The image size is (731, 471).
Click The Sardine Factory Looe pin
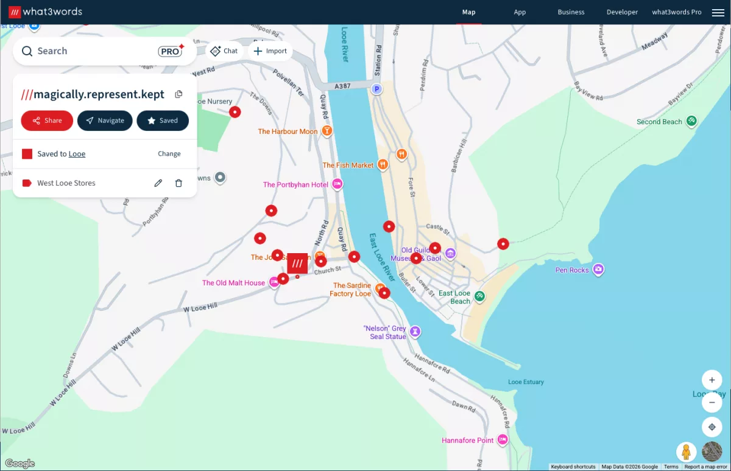(380, 288)
